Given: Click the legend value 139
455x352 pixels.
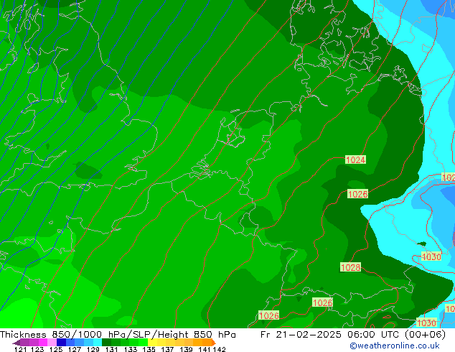Looking at the screenshot, I should (x=186, y=349).
